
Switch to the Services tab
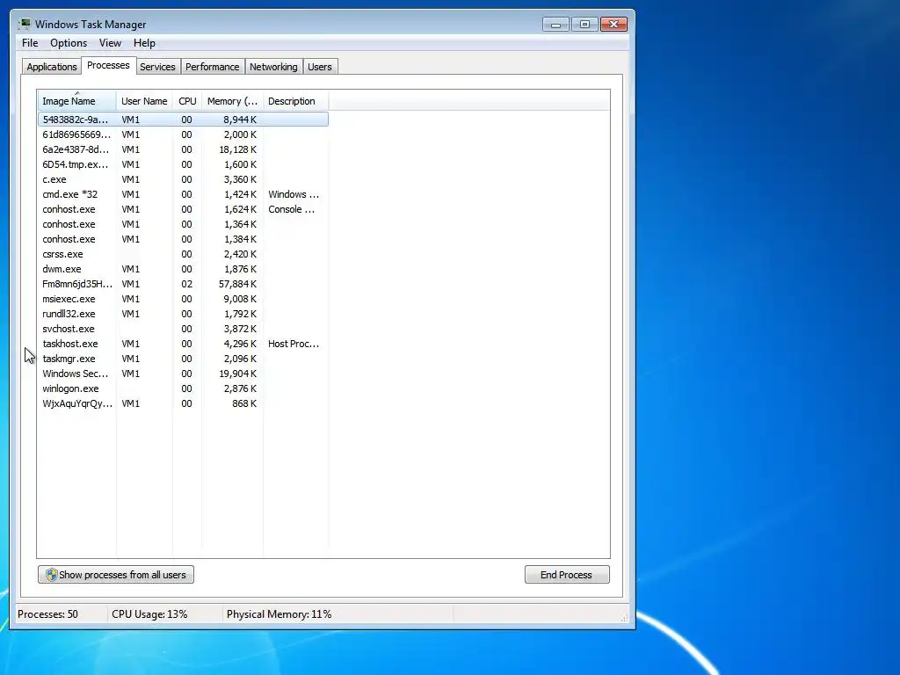(158, 67)
